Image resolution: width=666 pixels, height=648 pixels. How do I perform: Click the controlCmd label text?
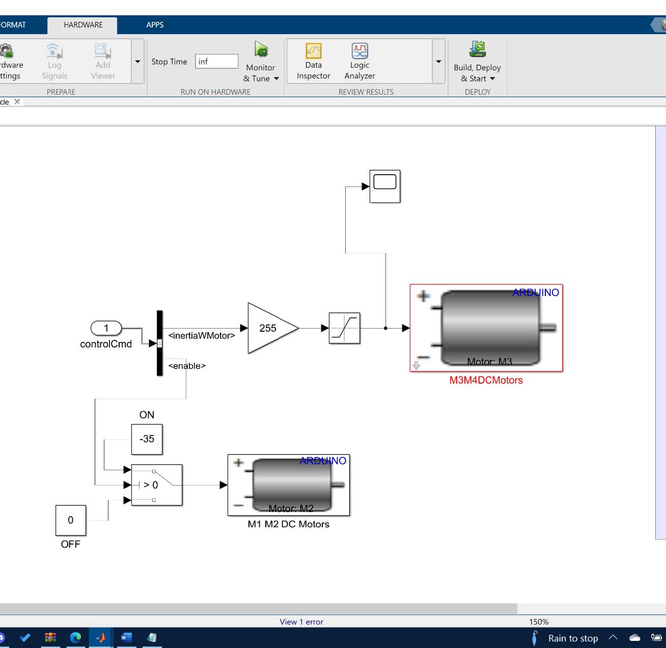point(106,344)
